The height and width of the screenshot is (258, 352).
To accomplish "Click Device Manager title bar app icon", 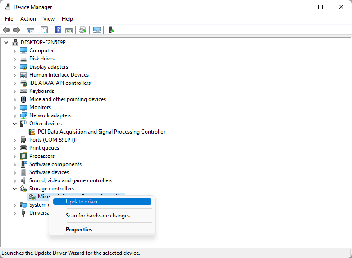I will [7, 7].
